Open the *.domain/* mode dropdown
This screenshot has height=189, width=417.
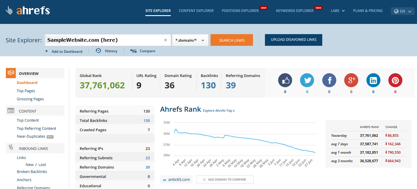click(x=190, y=40)
